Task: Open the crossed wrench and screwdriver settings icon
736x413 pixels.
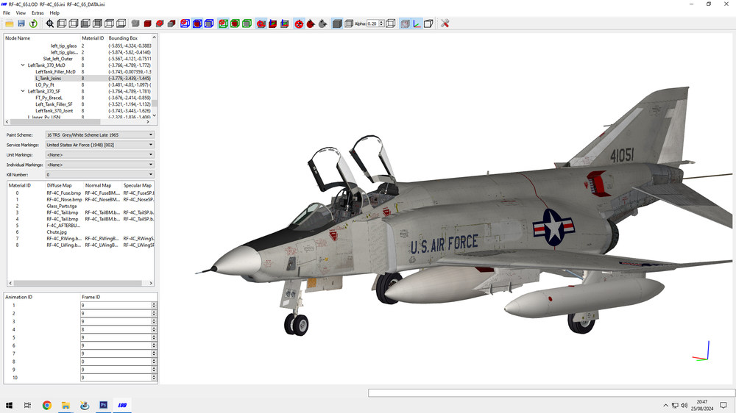Action: [x=445, y=24]
